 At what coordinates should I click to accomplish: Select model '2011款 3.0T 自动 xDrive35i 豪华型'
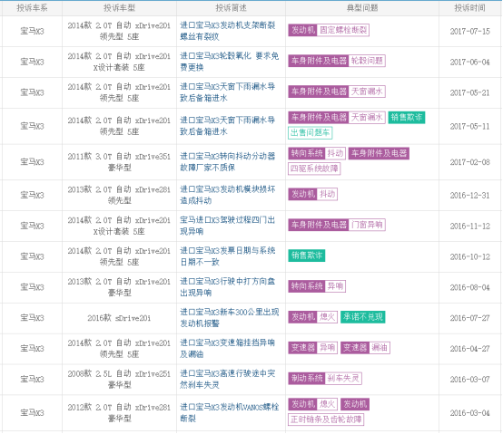[119, 162]
